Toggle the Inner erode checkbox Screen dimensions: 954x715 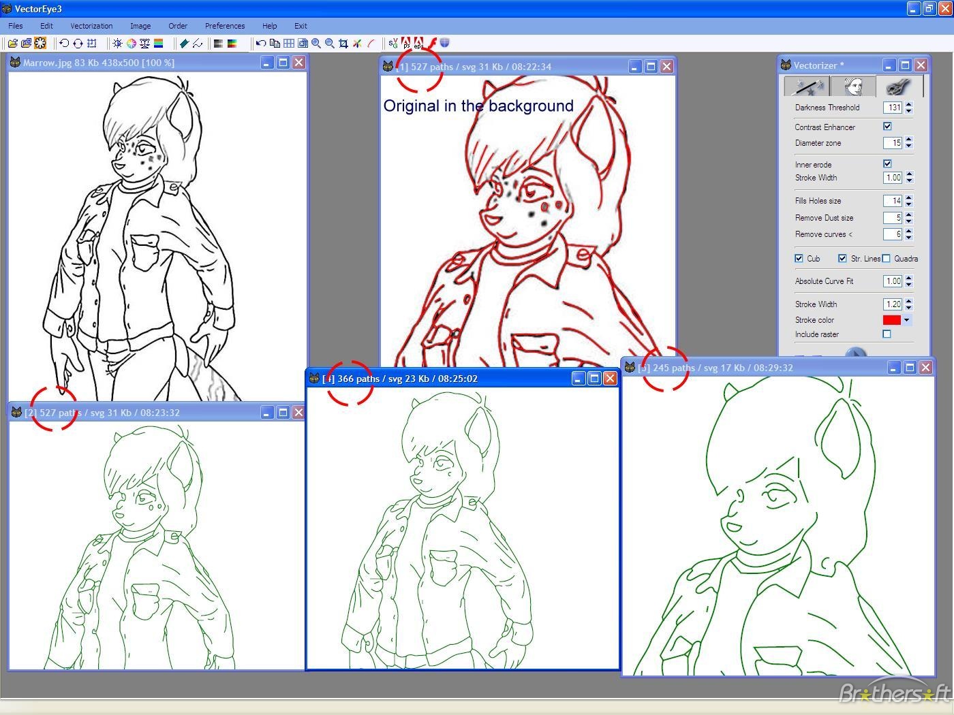coord(887,164)
